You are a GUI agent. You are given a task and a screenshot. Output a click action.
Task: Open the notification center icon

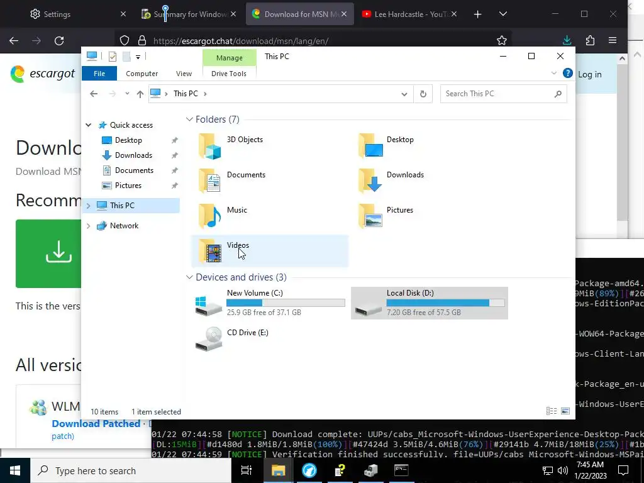click(x=623, y=470)
